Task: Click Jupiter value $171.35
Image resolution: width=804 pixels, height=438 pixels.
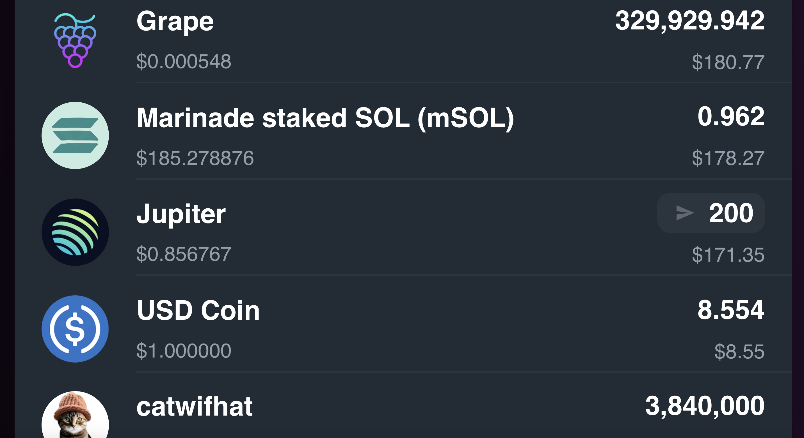Action: [x=728, y=255]
